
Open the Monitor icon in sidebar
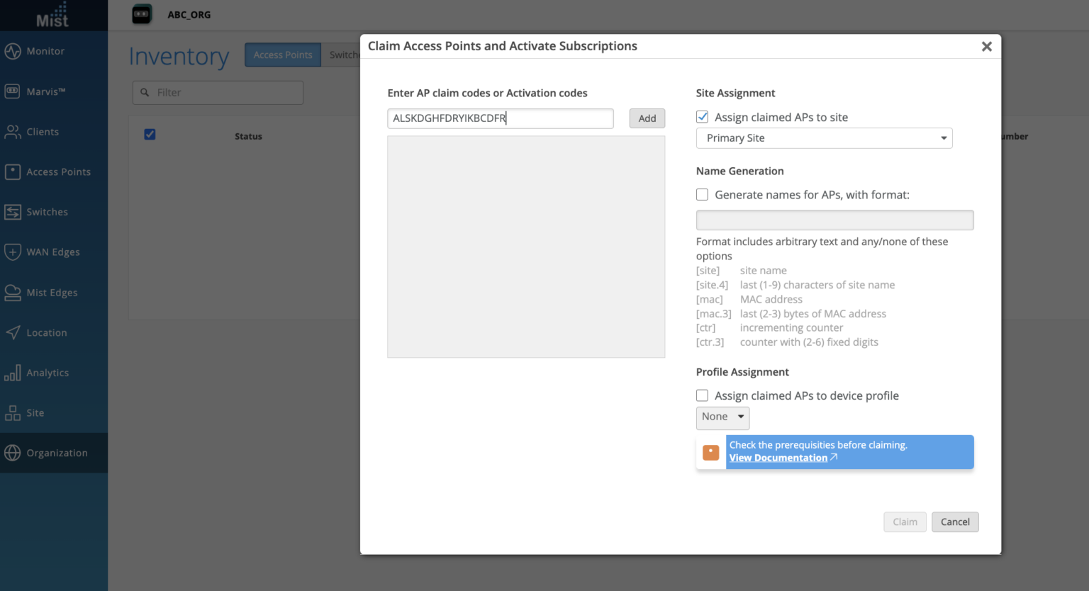click(x=13, y=51)
